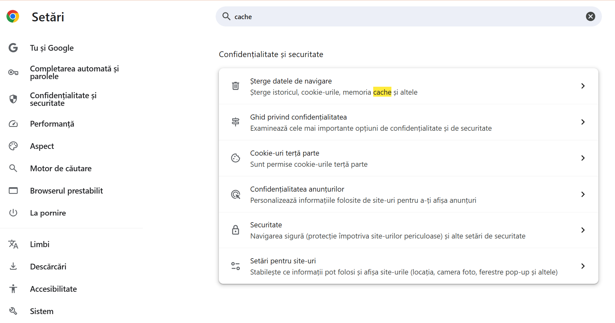The height and width of the screenshot is (323, 615).
Task: Click the sliders icon for Setări pentru site-uri
Action: (x=235, y=266)
